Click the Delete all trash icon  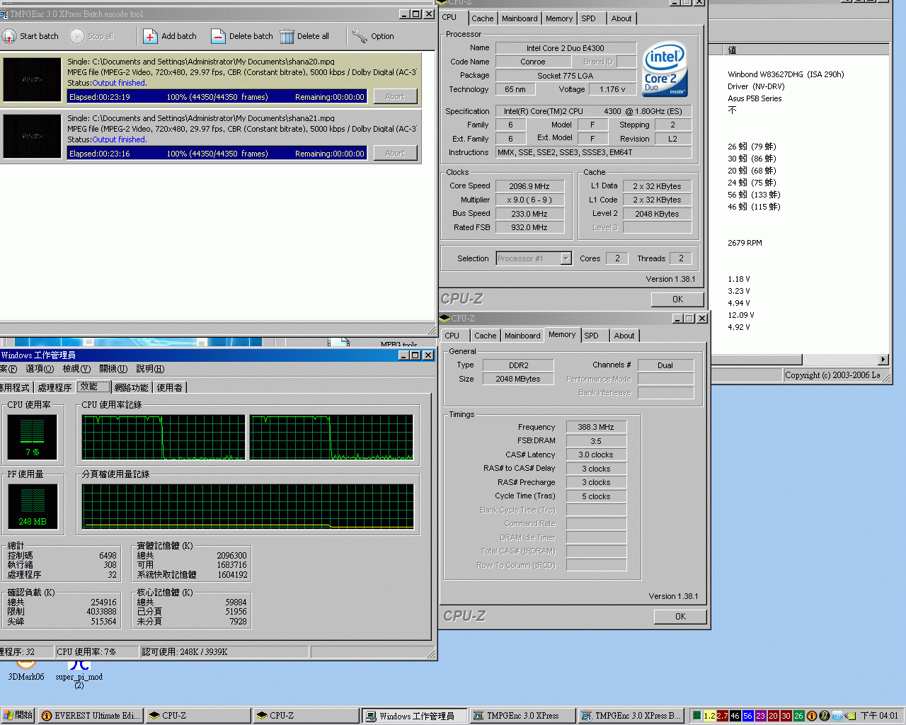pyautogui.click(x=287, y=36)
